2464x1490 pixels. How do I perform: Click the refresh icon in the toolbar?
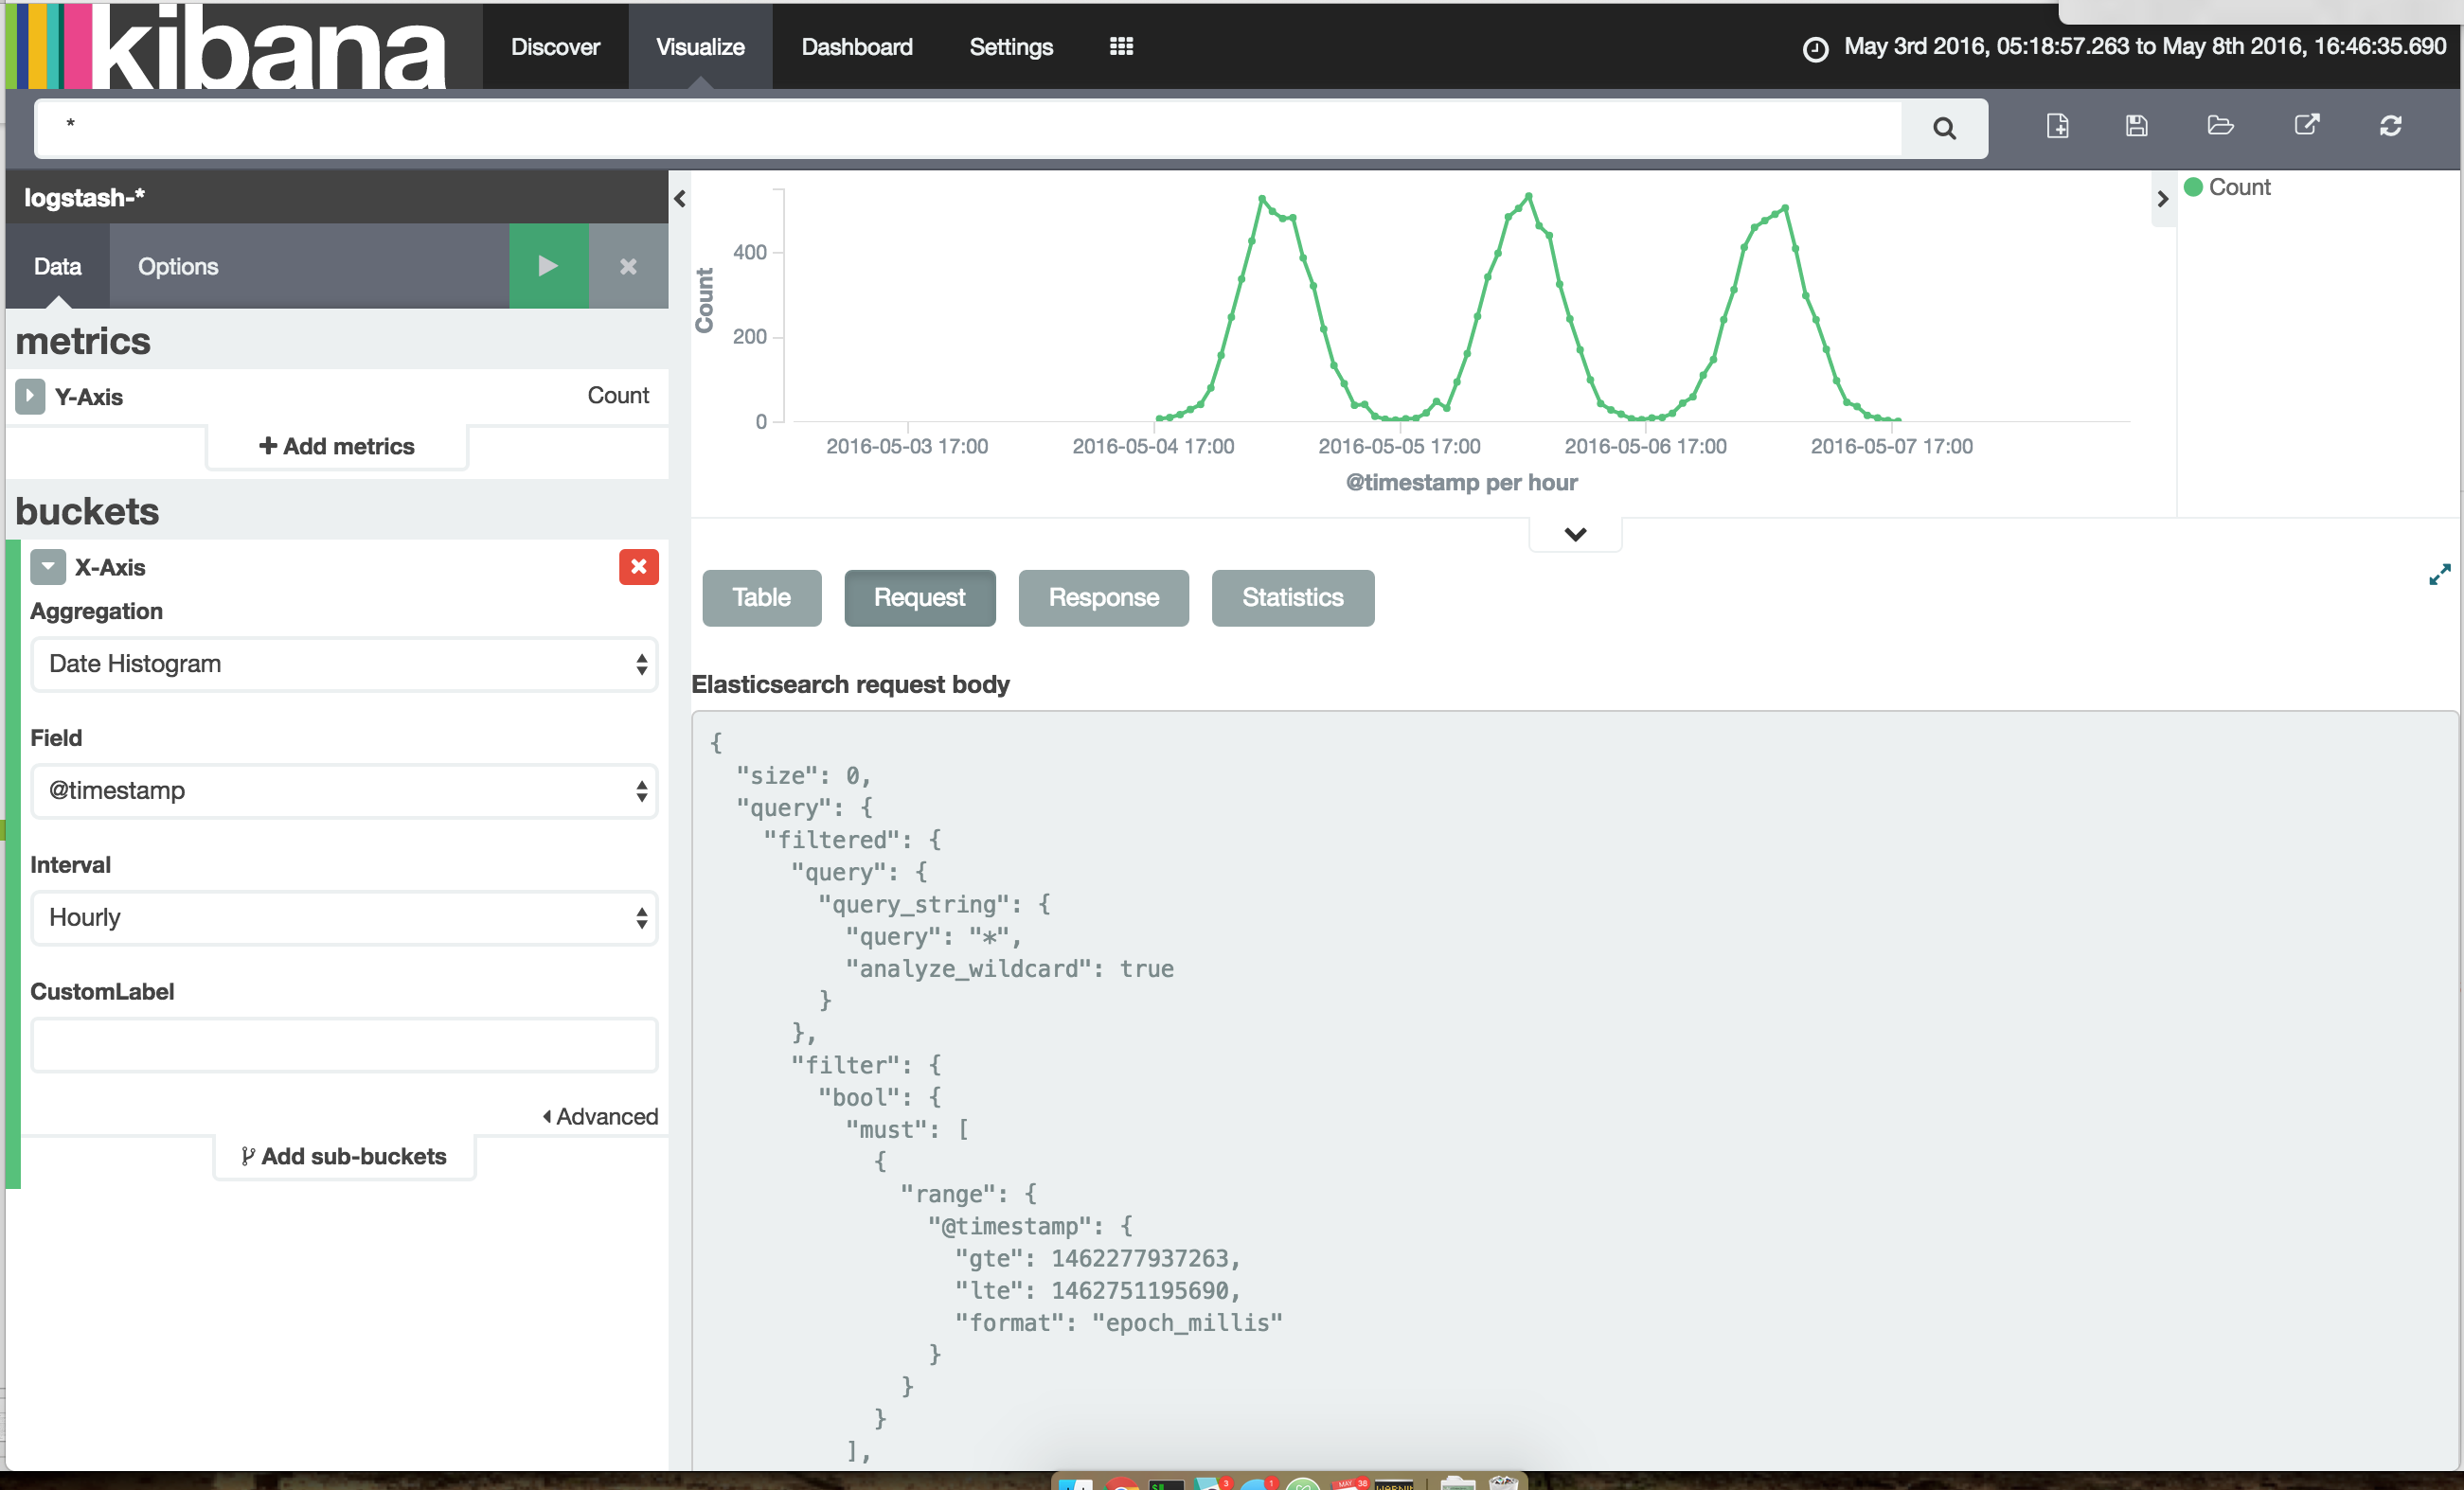point(2390,126)
